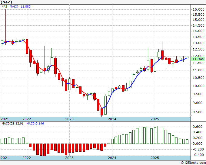
Task: Open the 12Stocks.com copyright link
Action: (193, 163)
